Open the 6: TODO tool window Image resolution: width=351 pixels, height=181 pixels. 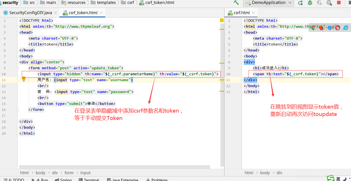tap(13, 179)
